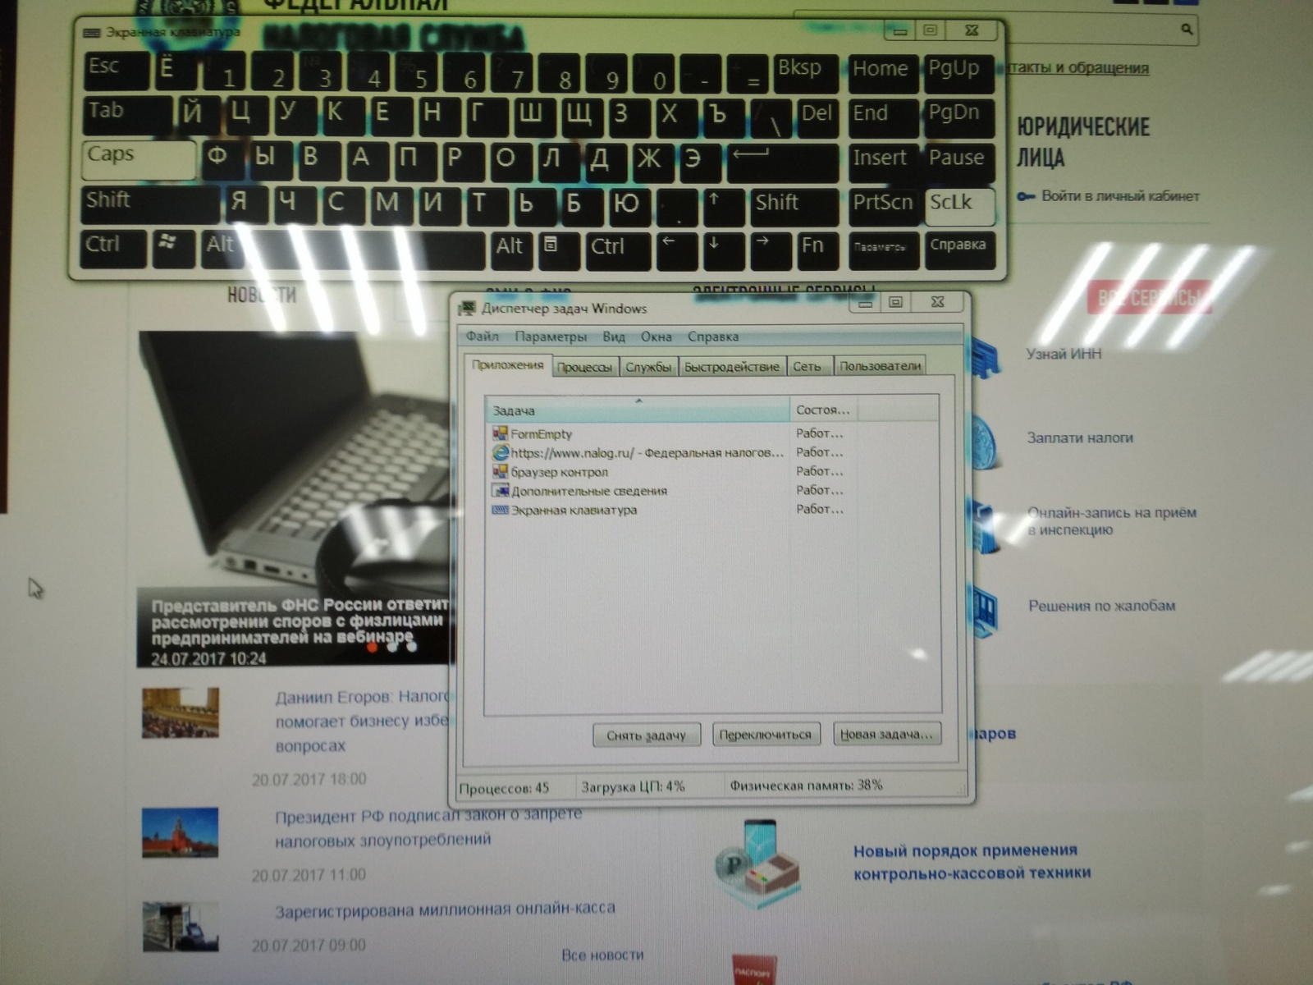
Task: Switch to the «Службы» tab
Action: 648,367
